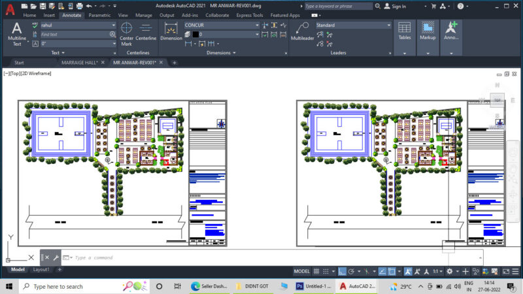Click the Jogged Linear dimension icon

[283, 25]
